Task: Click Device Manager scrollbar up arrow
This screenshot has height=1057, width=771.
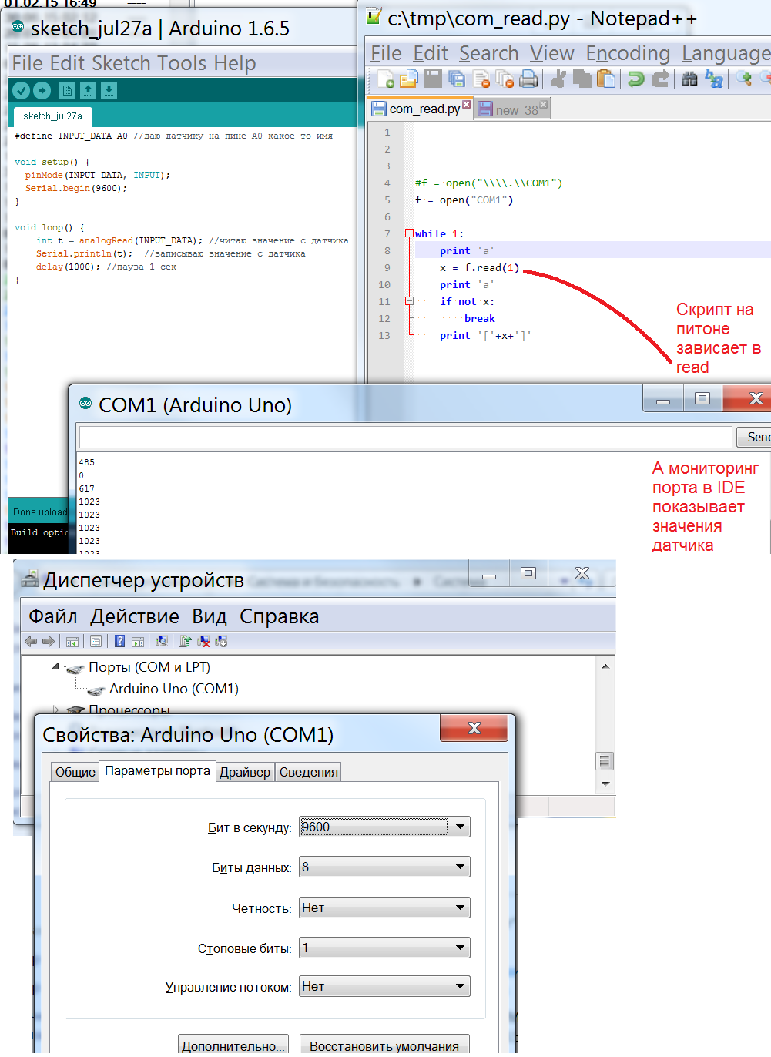Action: 605,666
